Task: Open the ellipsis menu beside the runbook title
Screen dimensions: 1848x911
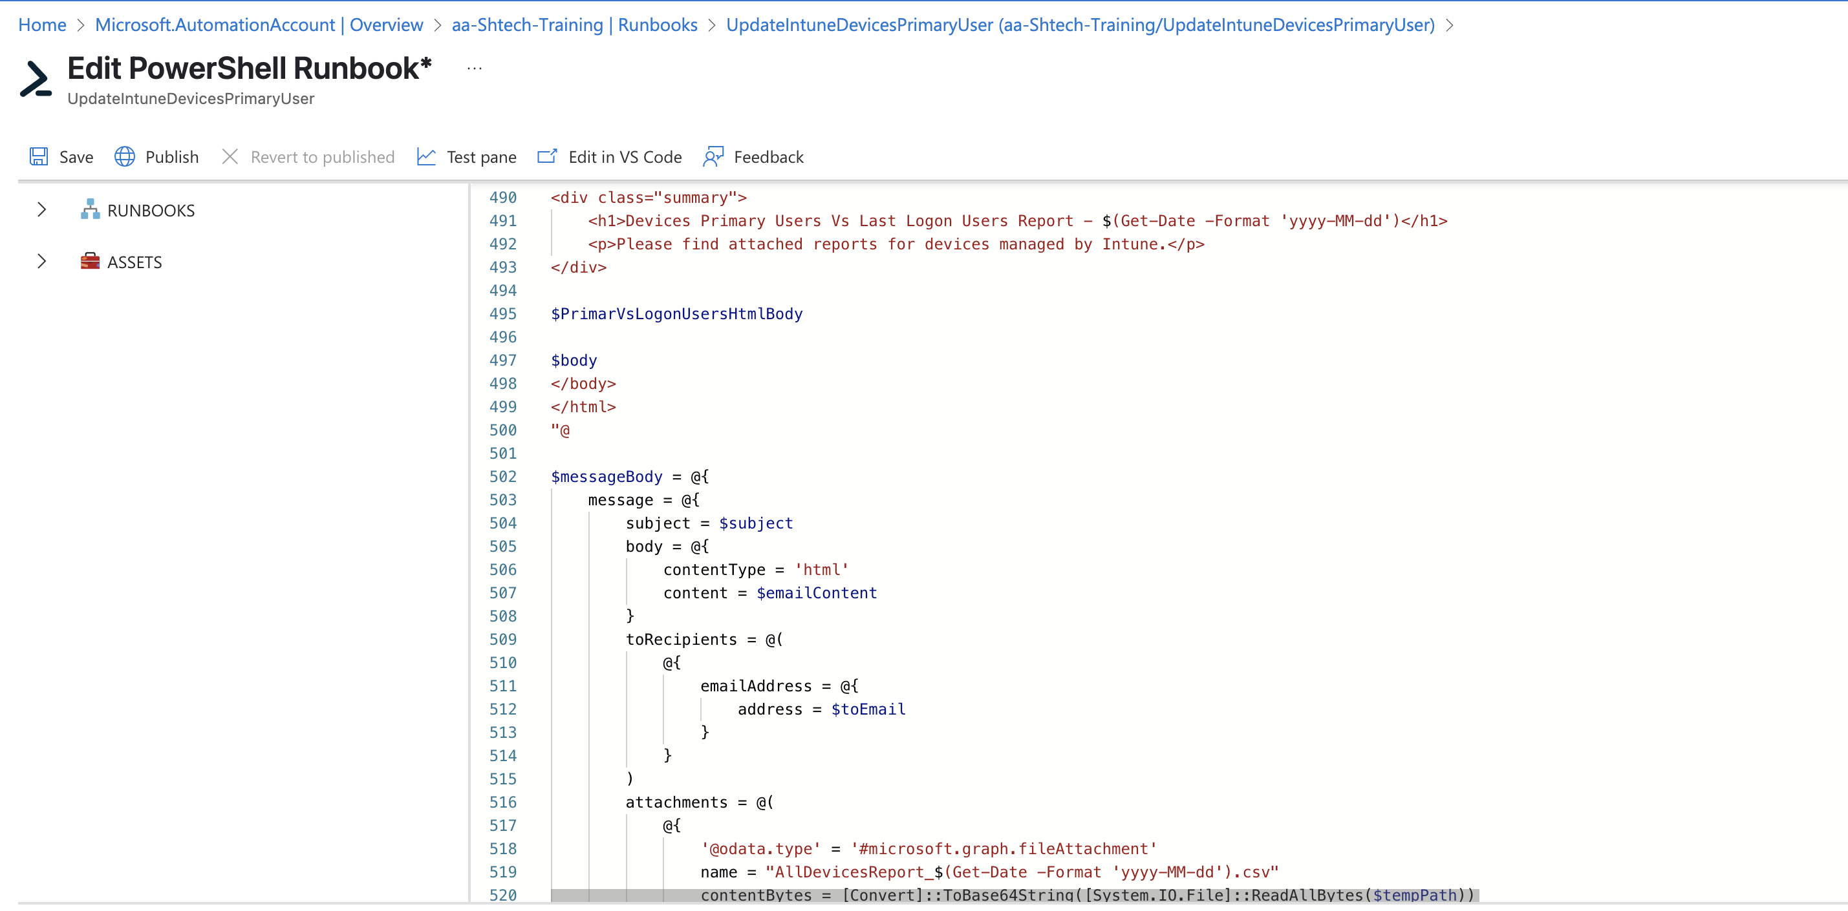Action: 473,68
